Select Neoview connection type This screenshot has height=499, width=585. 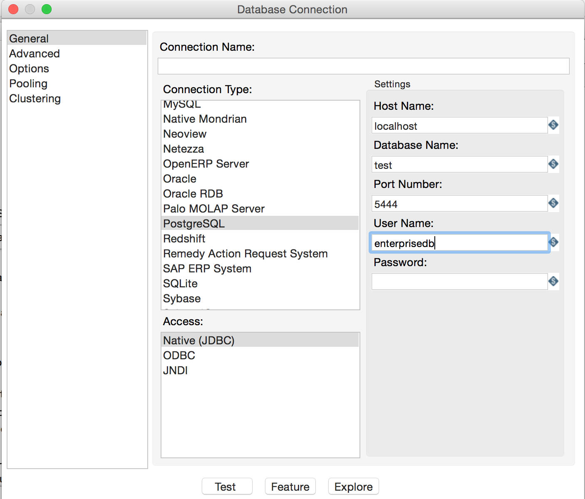coord(260,134)
